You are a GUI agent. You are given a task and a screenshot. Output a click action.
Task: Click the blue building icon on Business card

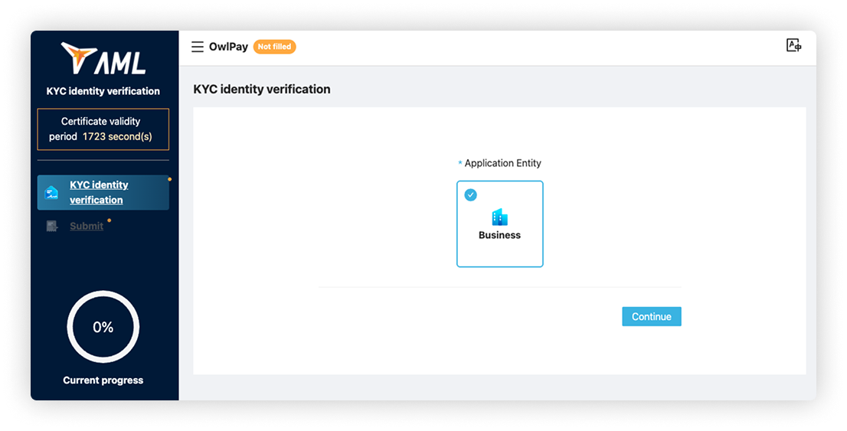(499, 217)
